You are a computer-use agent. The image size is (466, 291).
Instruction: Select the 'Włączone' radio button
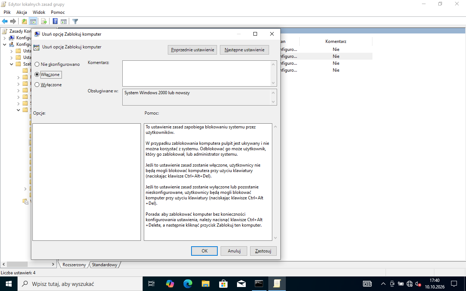[37, 75]
